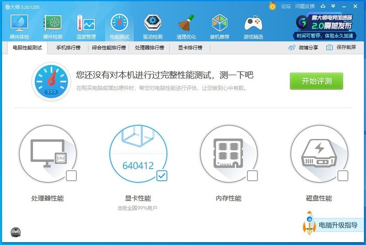Click the 内存性能 memory chip circle
The image size is (366, 245).
pyautogui.click(x=229, y=154)
